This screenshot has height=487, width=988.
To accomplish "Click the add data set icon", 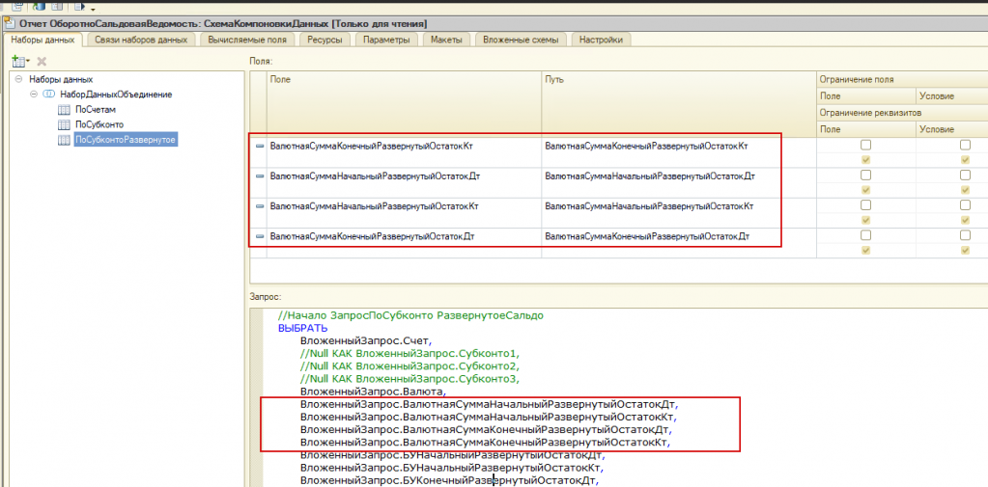I will [x=16, y=61].
